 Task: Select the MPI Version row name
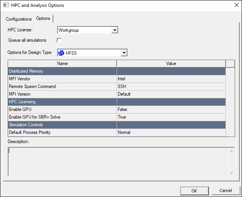(x=63, y=94)
